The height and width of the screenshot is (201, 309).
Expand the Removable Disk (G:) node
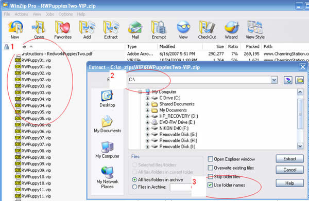pos(147,135)
